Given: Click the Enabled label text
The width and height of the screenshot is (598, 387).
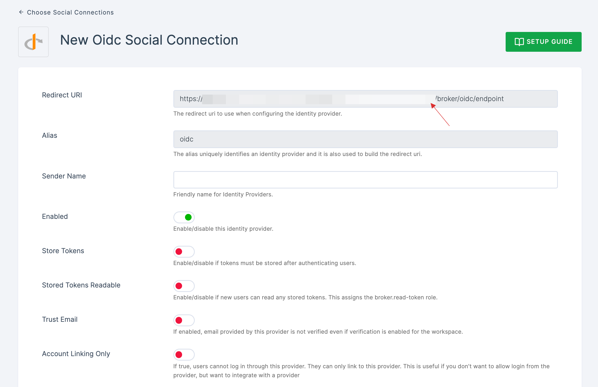Looking at the screenshot, I should click(x=55, y=216).
